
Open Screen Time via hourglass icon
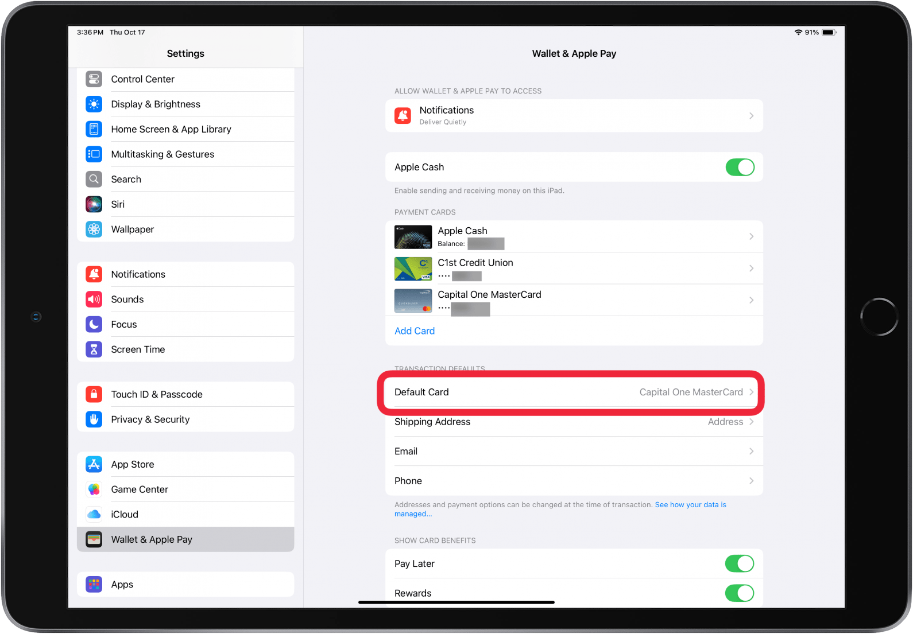tap(94, 349)
